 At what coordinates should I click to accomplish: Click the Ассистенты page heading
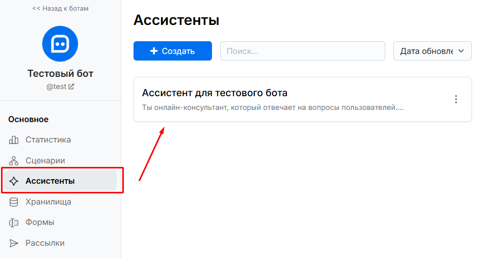(x=176, y=20)
